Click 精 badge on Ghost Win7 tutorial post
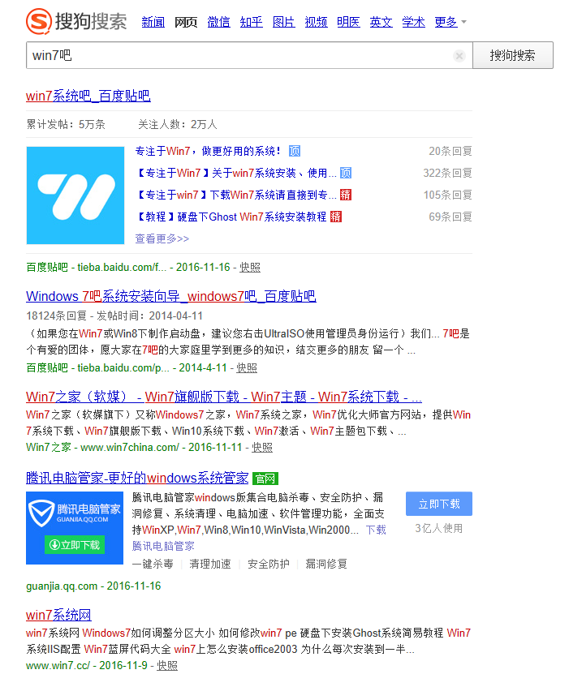This screenshot has width=569, height=687. pyautogui.click(x=336, y=217)
